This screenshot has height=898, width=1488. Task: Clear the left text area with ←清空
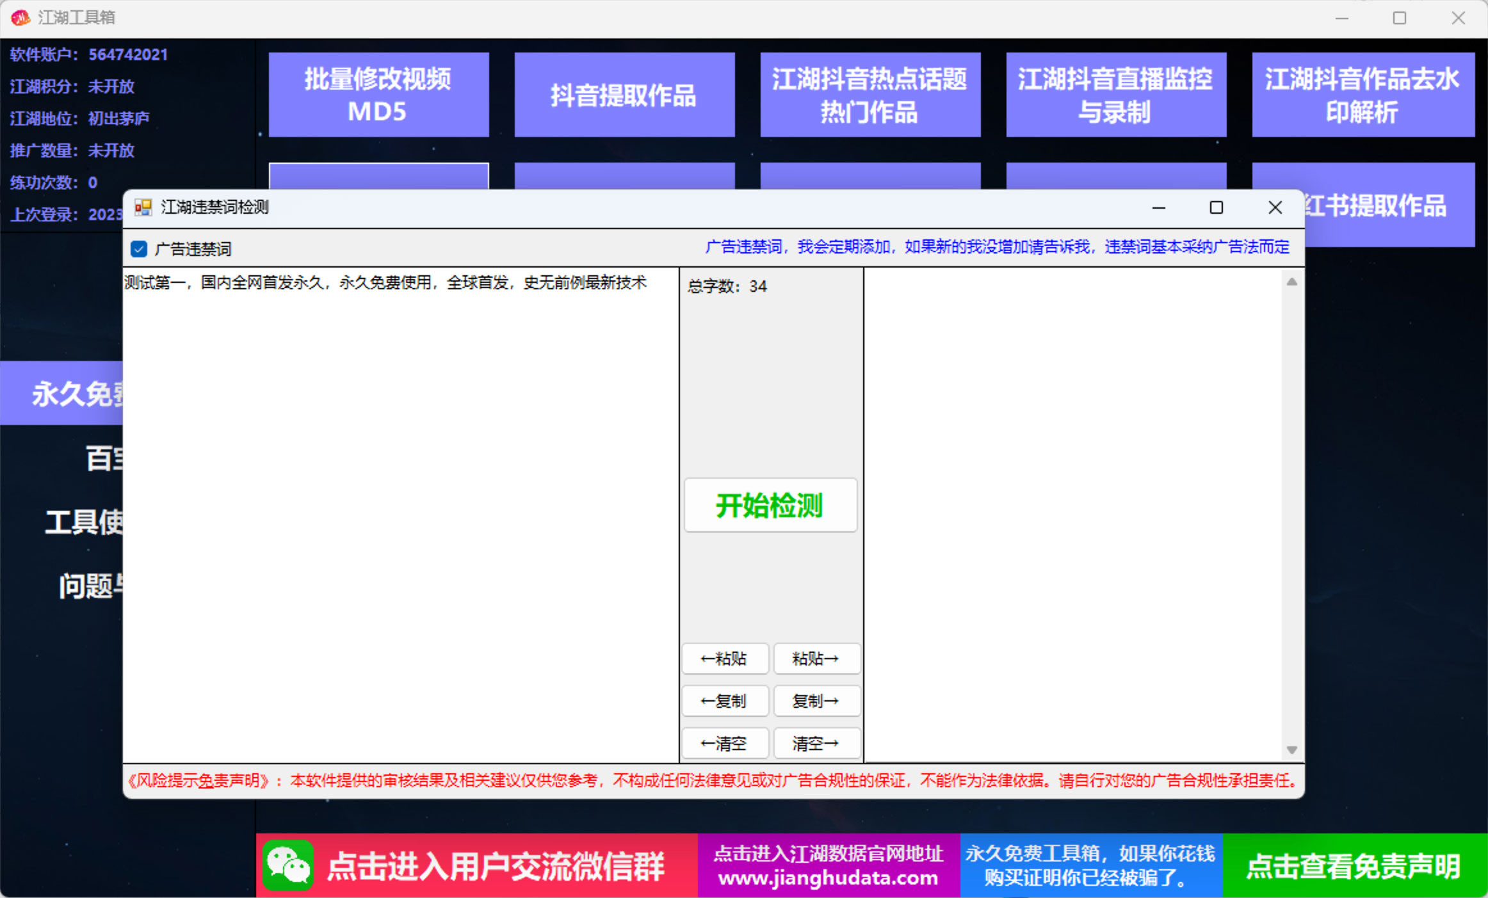click(x=724, y=743)
